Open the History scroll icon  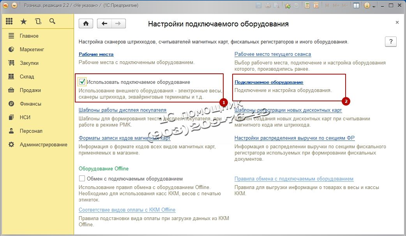coord(38,22)
